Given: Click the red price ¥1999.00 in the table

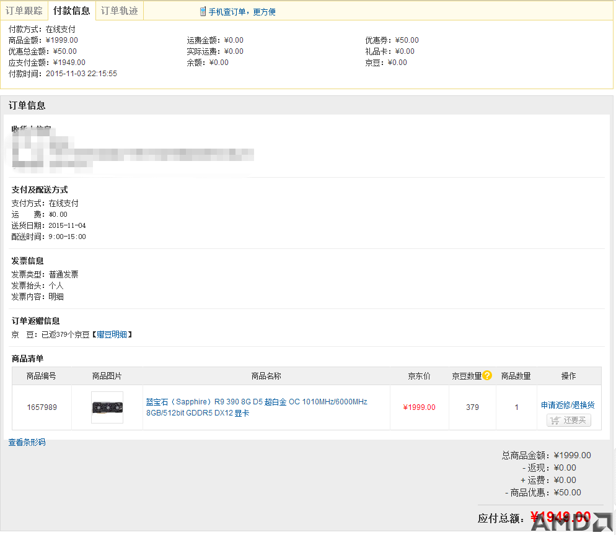Looking at the screenshot, I should point(419,407).
